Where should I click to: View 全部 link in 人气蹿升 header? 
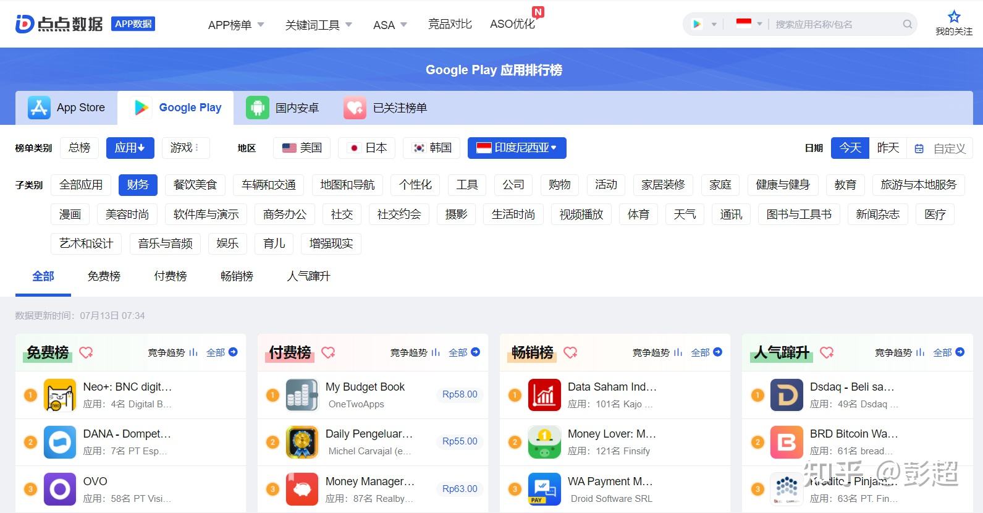coord(948,352)
